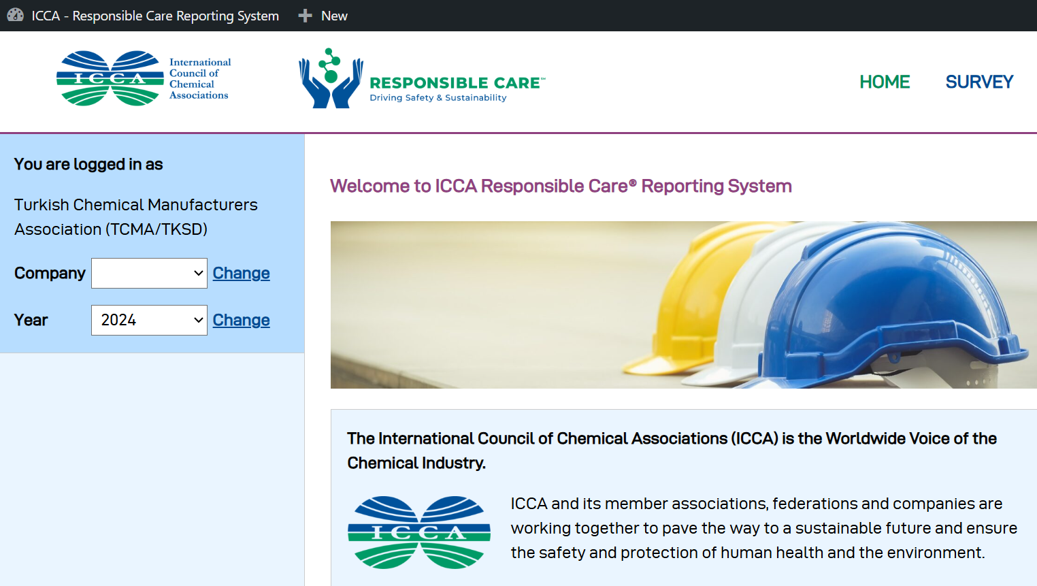Click the ICCA logo inside the welcome box

(x=418, y=532)
